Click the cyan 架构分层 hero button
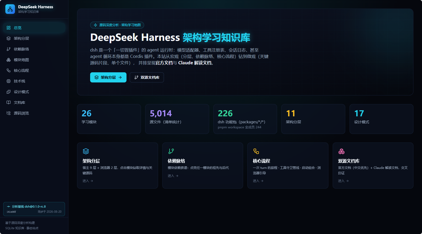 click(x=108, y=77)
